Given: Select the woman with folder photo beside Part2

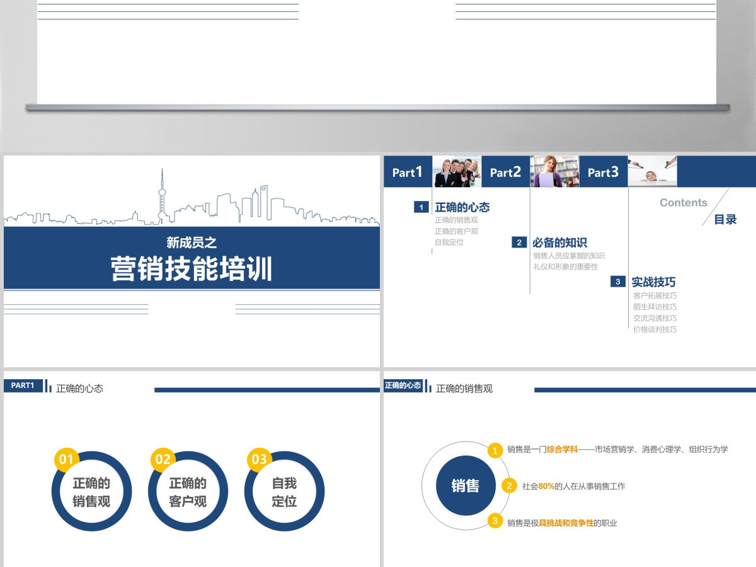Looking at the screenshot, I should pos(555,171).
